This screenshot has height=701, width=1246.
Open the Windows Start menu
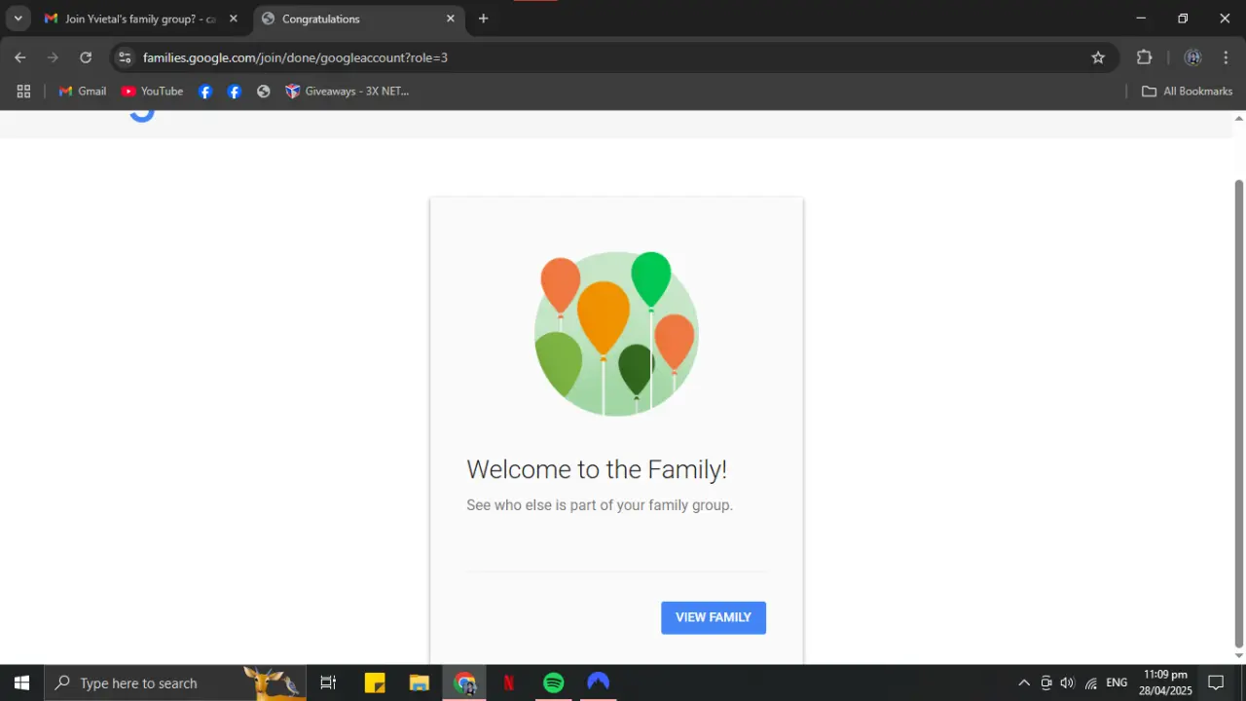(x=22, y=683)
